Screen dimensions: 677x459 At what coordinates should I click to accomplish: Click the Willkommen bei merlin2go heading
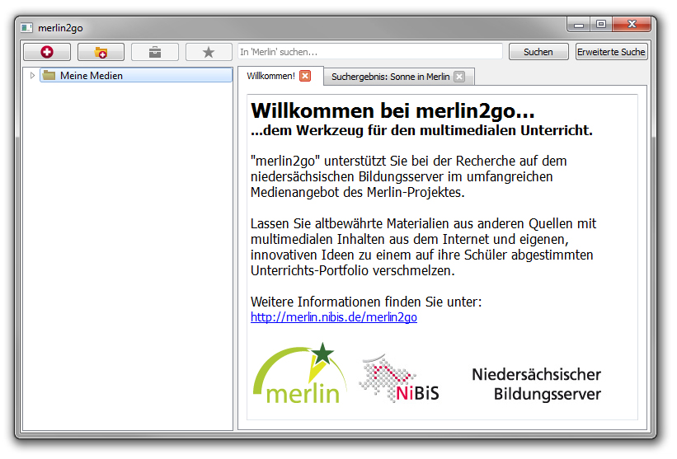[393, 111]
